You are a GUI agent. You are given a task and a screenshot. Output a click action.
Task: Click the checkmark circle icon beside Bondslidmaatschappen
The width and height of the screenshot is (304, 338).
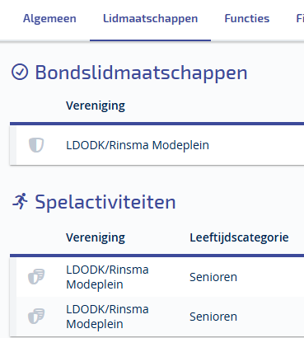20,72
